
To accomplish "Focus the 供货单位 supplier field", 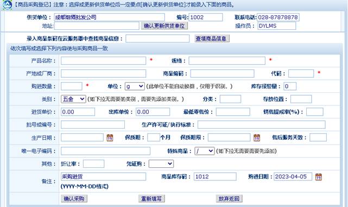I will [x=110, y=17].
